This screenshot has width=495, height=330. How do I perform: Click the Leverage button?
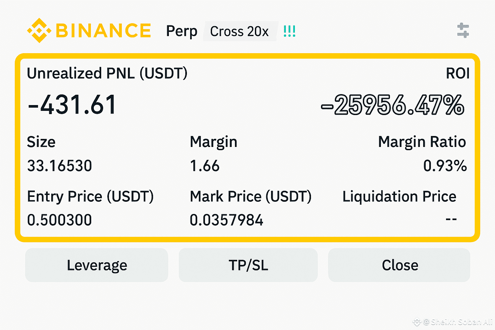(97, 265)
